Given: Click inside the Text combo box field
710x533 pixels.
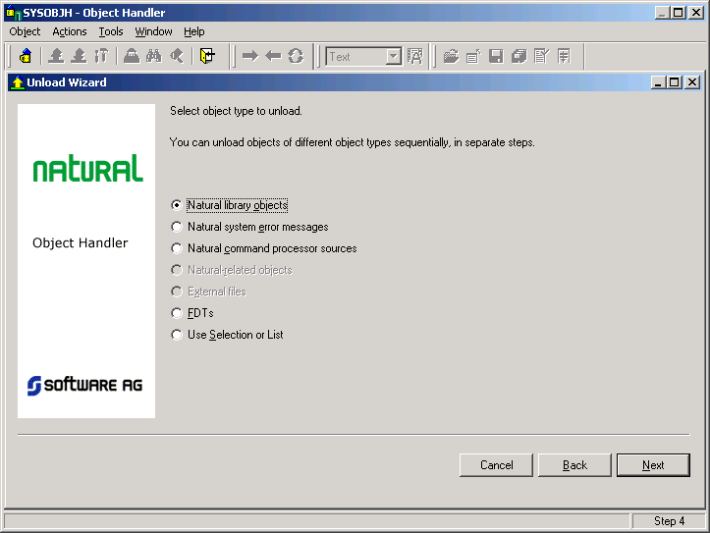Looking at the screenshot, I should click(356, 57).
